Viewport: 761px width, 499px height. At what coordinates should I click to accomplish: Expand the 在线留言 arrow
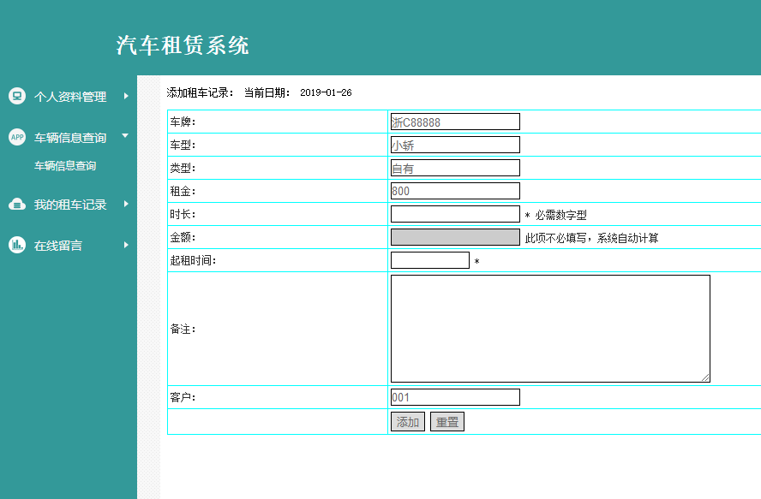point(126,245)
